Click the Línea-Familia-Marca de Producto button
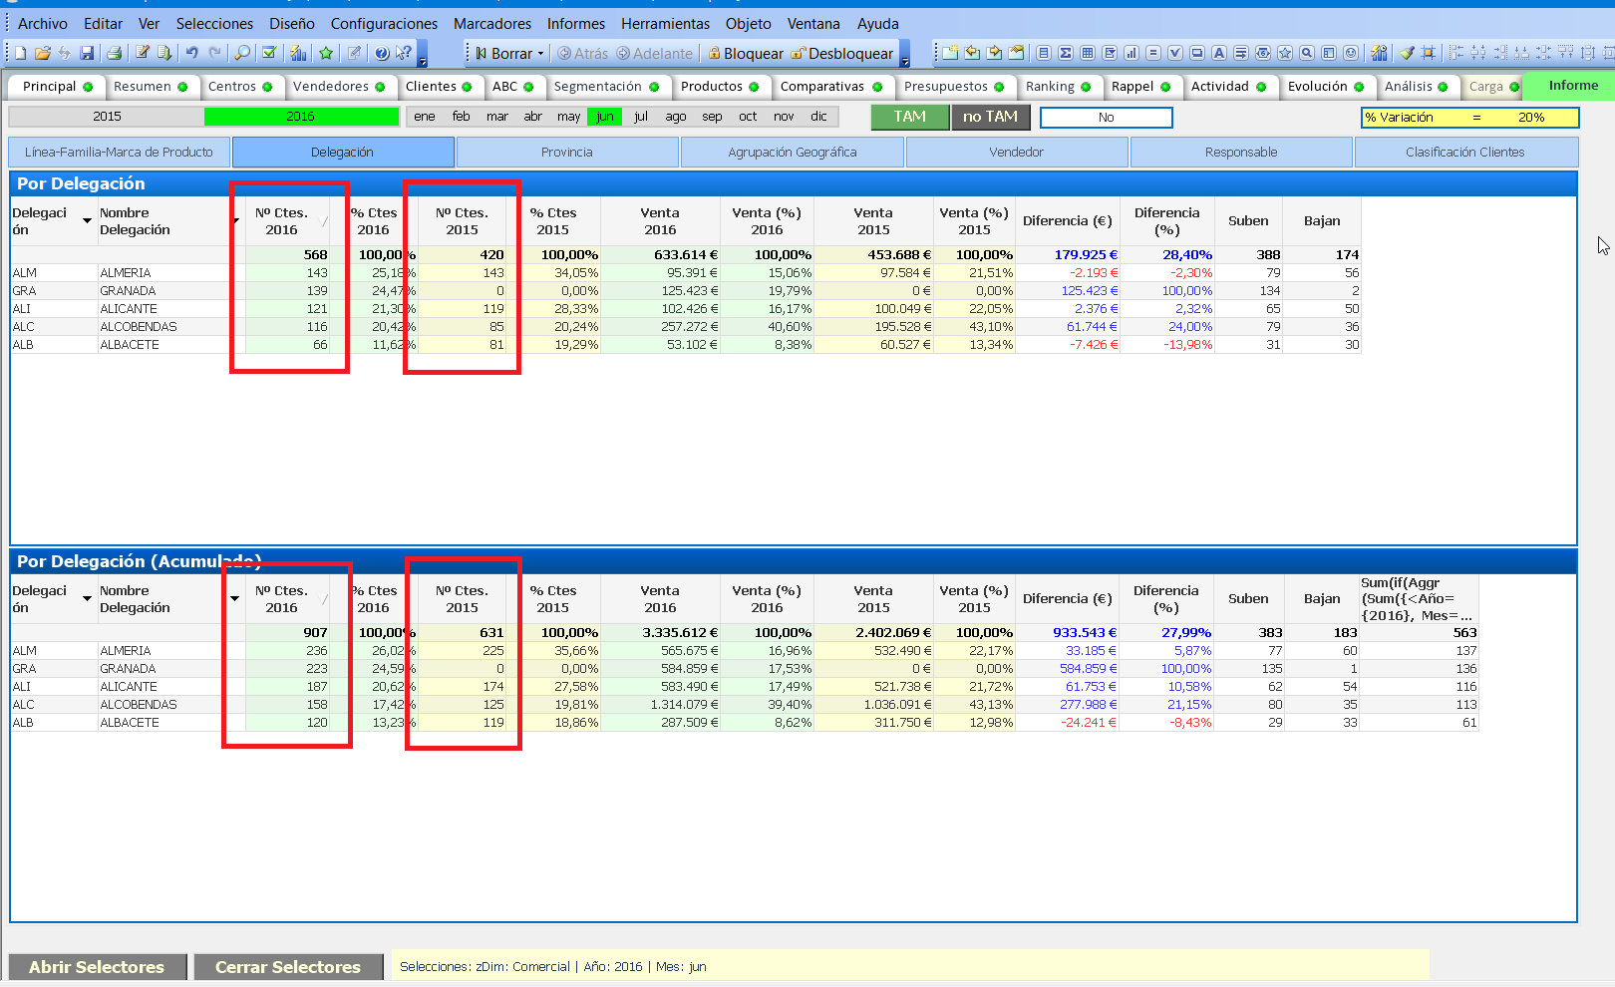Screen dimensions: 1615x987 click(120, 153)
